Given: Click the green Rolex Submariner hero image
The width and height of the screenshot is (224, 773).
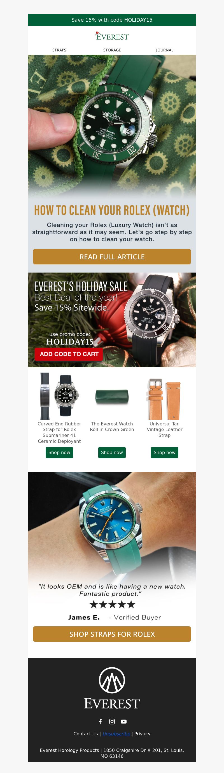Looking at the screenshot, I should point(112,126).
